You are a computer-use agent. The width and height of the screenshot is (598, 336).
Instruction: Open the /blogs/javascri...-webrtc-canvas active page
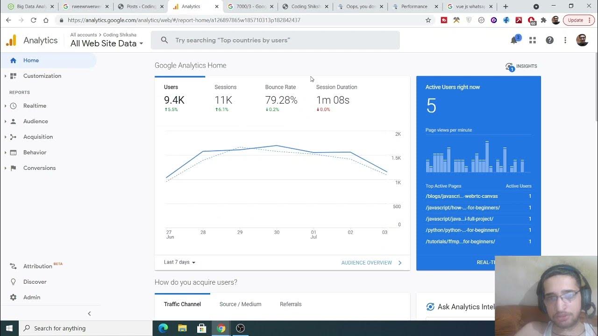[462, 196]
